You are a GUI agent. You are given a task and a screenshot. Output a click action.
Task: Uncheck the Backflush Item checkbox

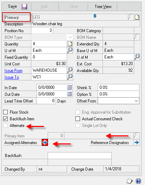pos(6,119)
